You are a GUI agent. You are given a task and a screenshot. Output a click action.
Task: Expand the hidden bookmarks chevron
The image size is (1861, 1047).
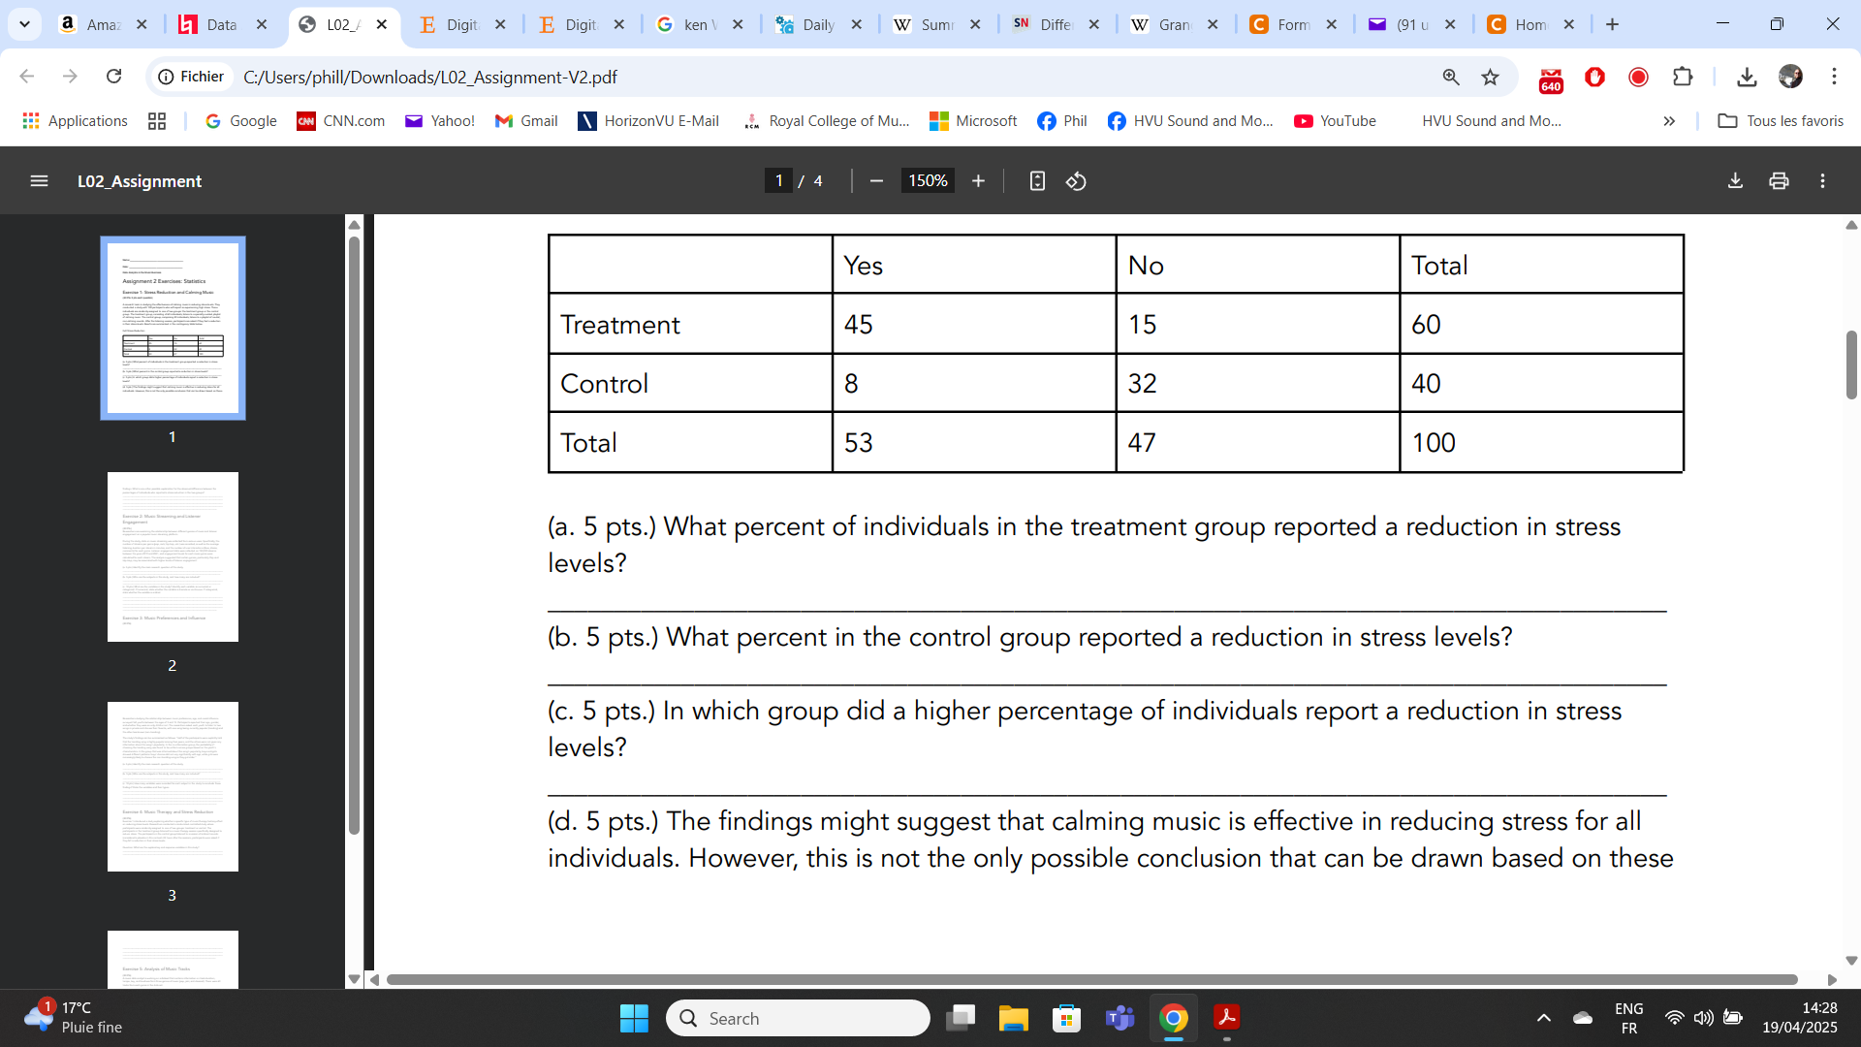[x=1669, y=121]
